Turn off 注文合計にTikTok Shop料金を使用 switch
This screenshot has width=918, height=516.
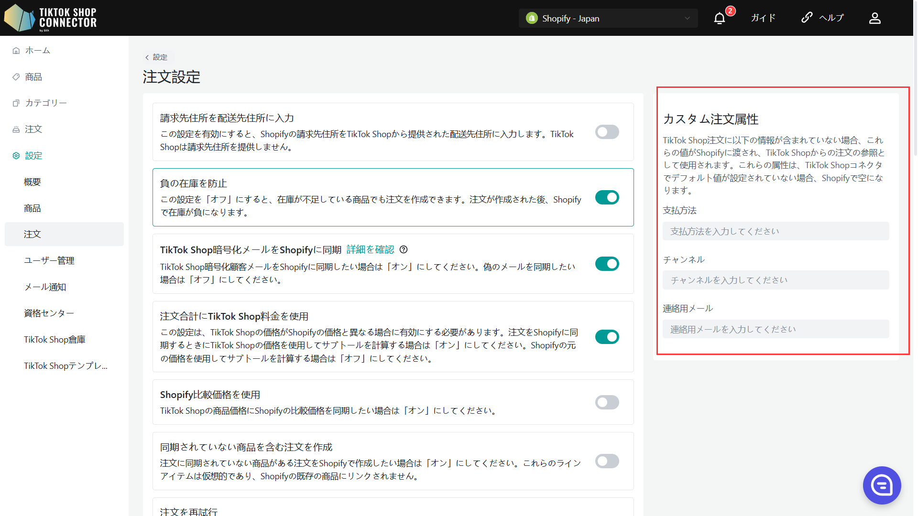click(607, 337)
